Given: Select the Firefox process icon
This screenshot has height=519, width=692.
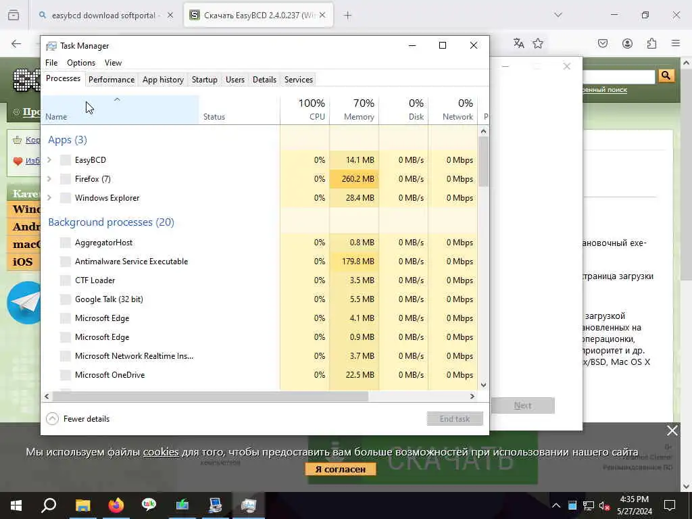Looking at the screenshot, I should [x=66, y=178].
